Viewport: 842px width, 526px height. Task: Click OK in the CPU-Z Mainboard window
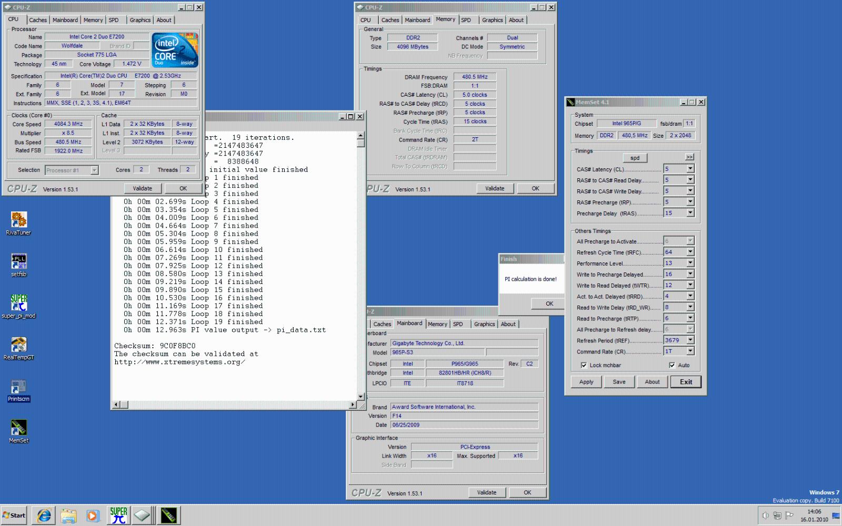[528, 492]
